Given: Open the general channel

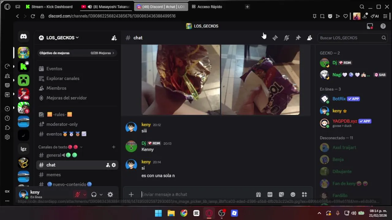Looking at the screenshot, I should tap(77, 155).
